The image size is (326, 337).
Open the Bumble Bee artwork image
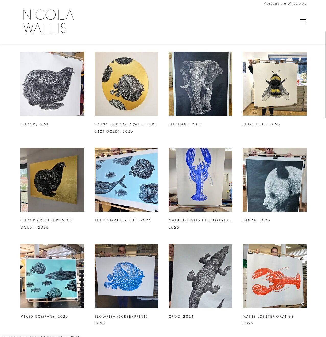(x=275, y=84)
